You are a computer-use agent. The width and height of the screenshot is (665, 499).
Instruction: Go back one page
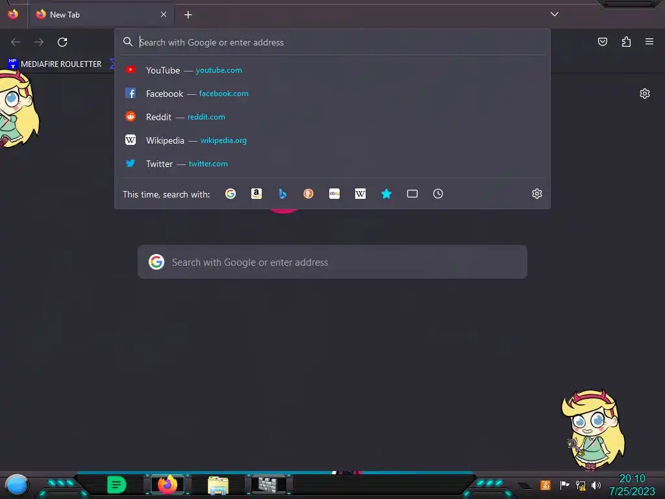coord(16,42)
